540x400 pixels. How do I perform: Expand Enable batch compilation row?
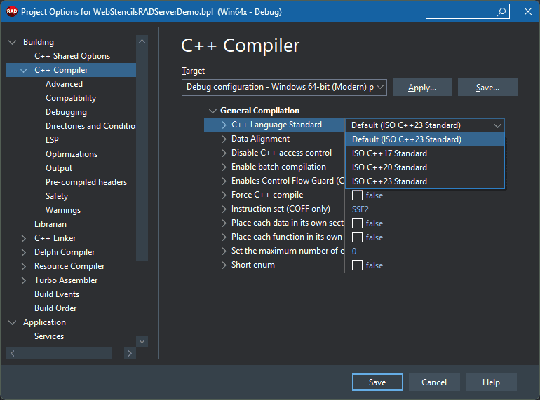[x=224, y=167]
